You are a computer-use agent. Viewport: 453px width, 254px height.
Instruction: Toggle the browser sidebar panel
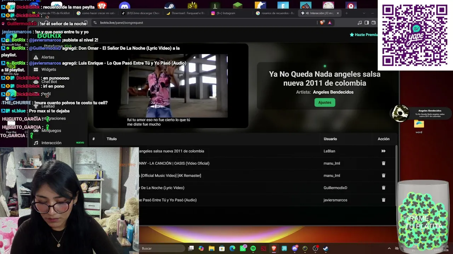(x=366, y=23)
